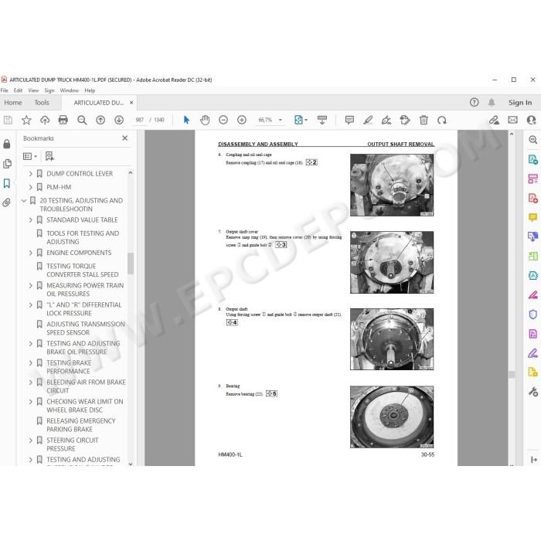This screenshot has width=541, height=541.
Task: Rotate the page view icon
Action: coord(442,120)
